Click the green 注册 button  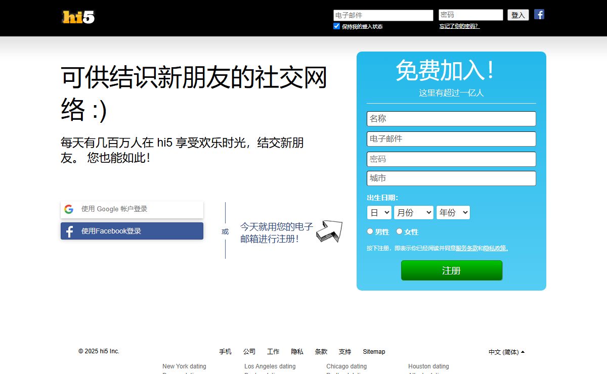click(452, 270)
